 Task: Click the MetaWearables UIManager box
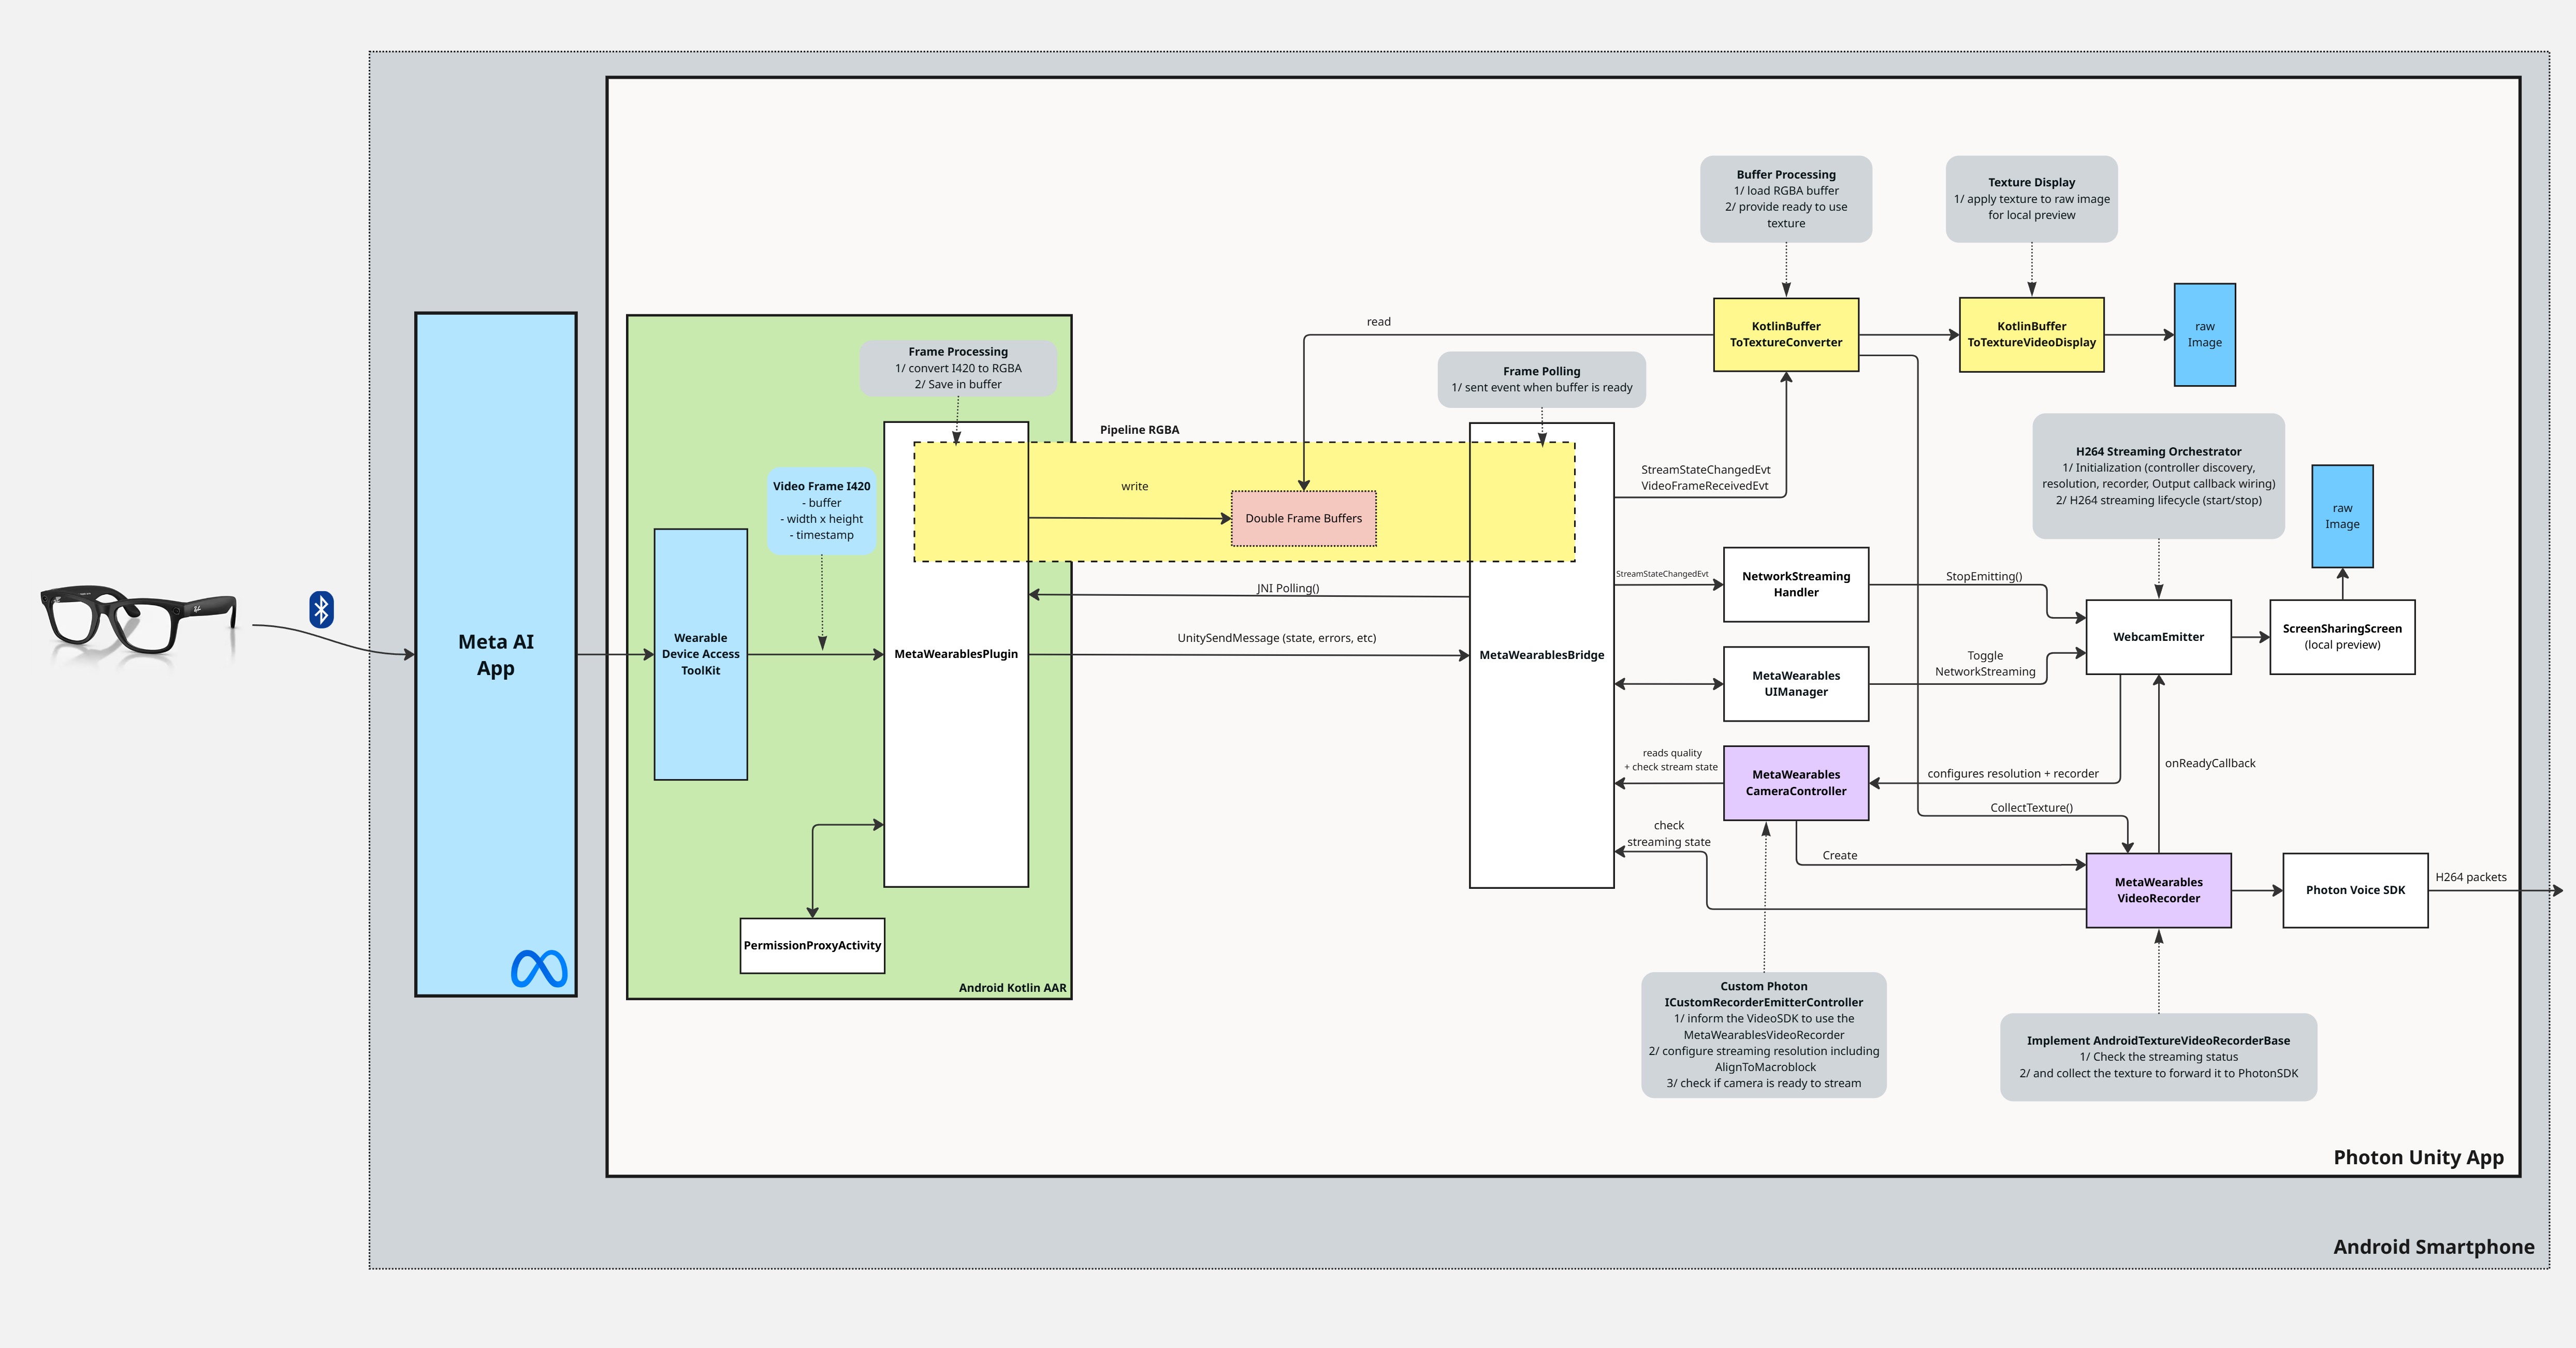(x=1795, y=683)
